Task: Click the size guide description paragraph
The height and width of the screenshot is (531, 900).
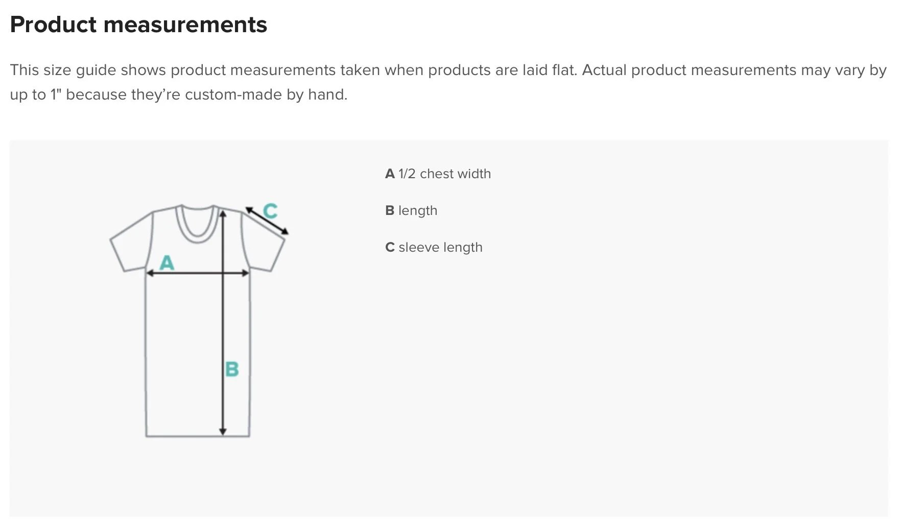Action: click(448, 82)
